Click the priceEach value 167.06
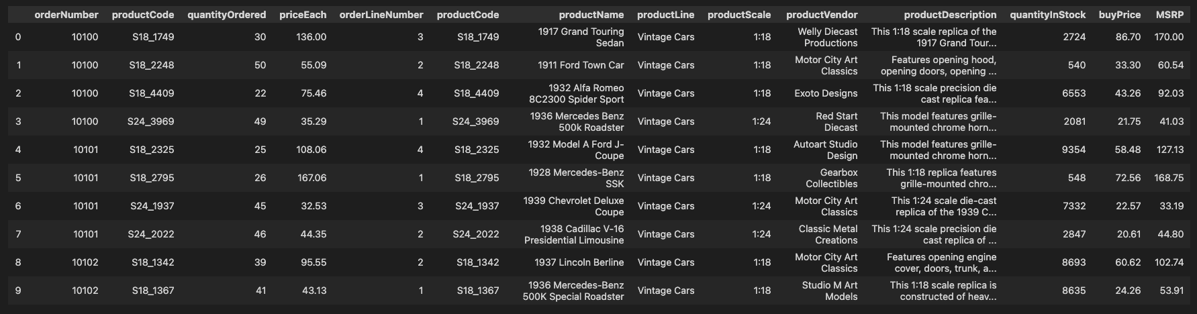The width and height of the screenshot is (1197, 314). click(x=312, y=178)
